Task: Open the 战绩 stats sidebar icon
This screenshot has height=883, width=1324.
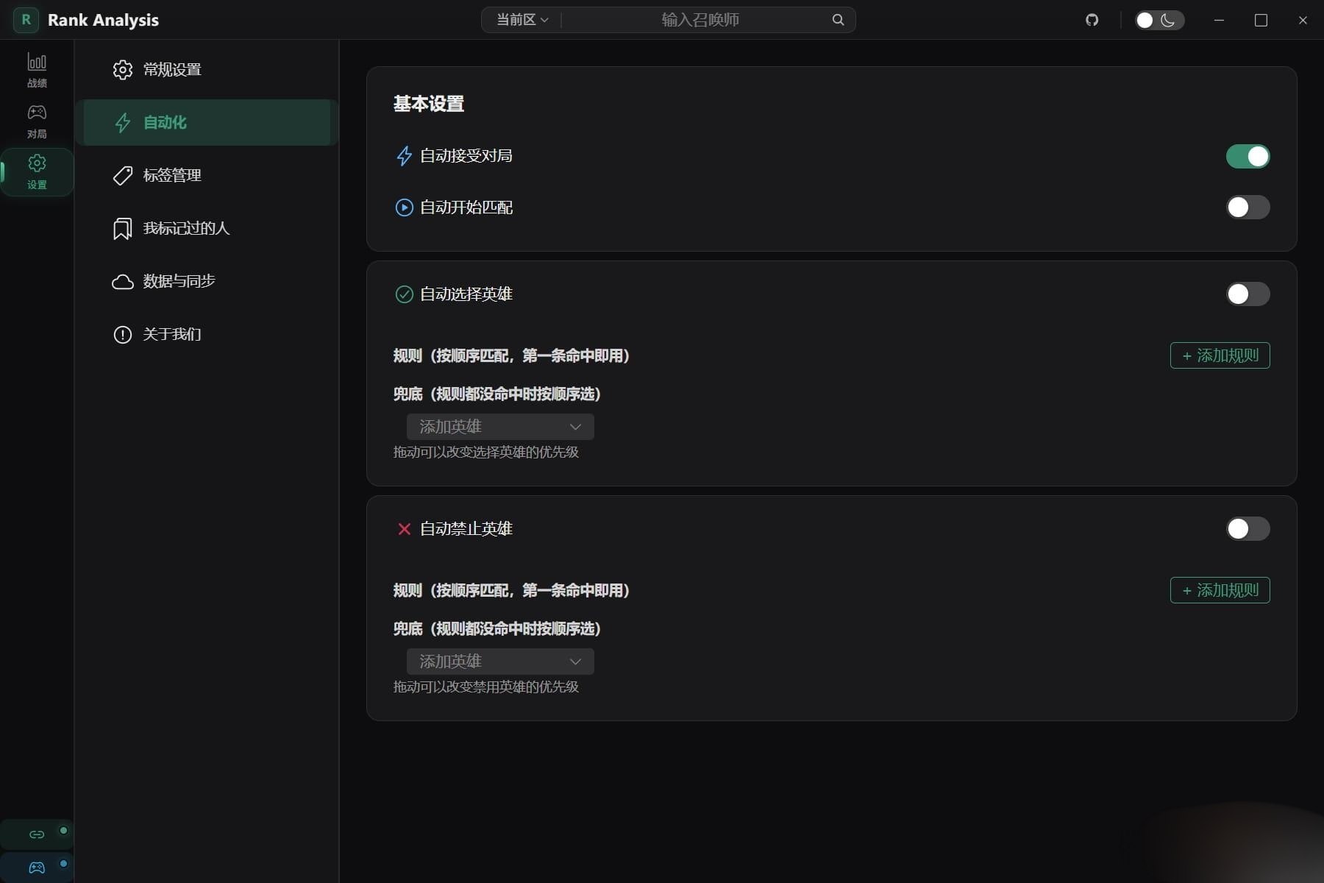Action: coord(37,70)
